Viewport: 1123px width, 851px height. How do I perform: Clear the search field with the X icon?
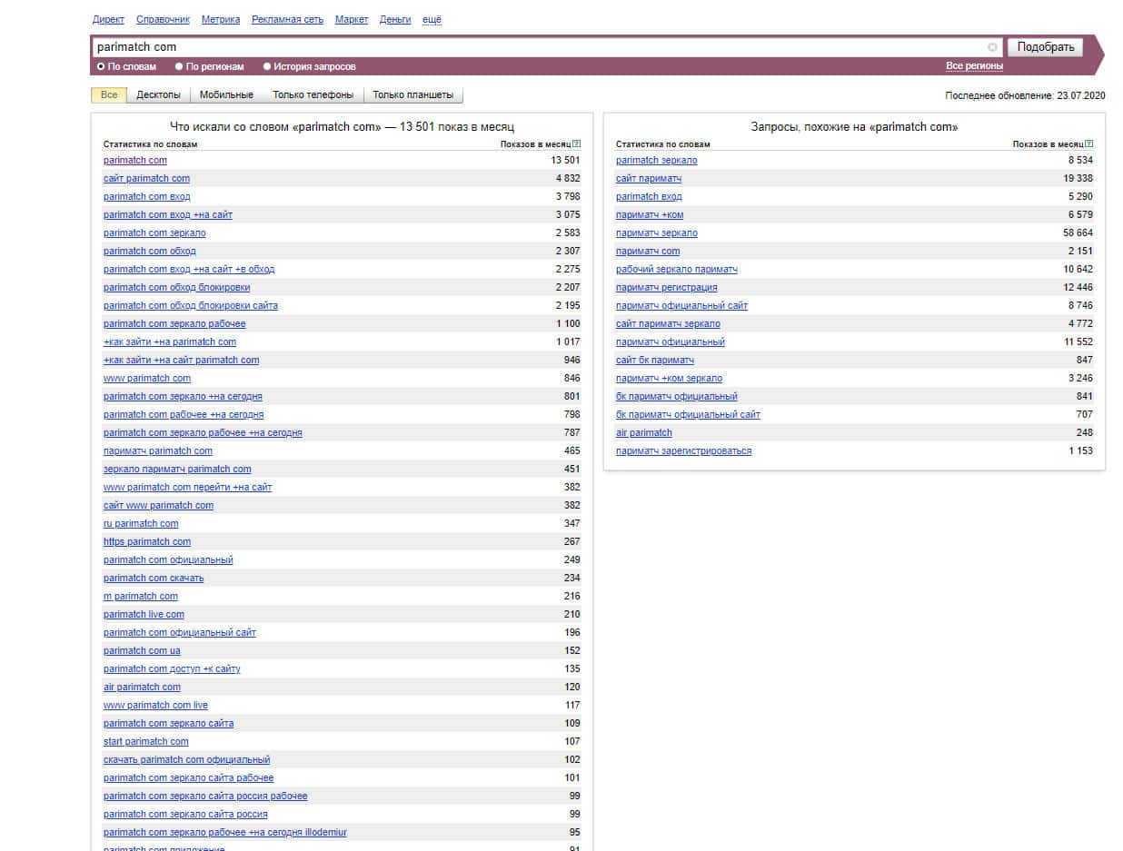tap(992, 47)
